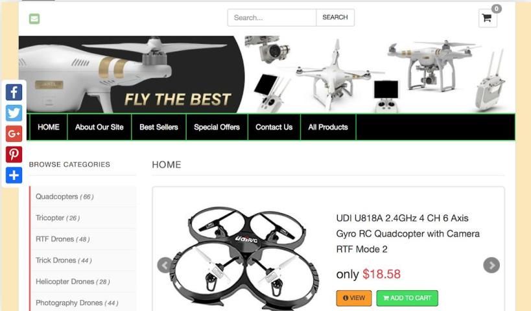Screen dimensions: 531x311
Task: Open Contact Us page
Action: click(x=274, y=127)
